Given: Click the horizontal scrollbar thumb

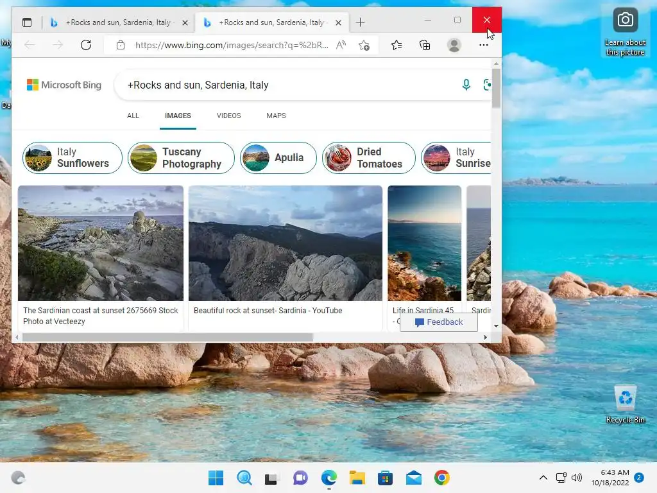Looking at the screenshot, I should click(x=167, y=337).
